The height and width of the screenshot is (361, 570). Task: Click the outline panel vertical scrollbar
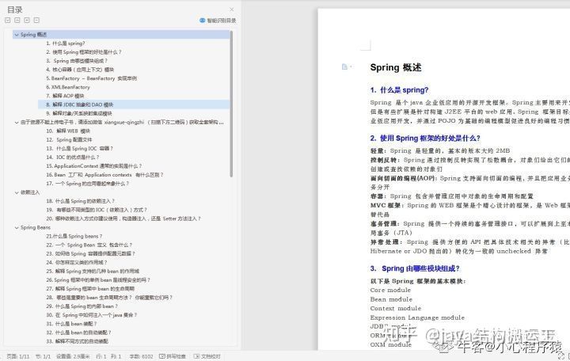click(x=231, y=104)
